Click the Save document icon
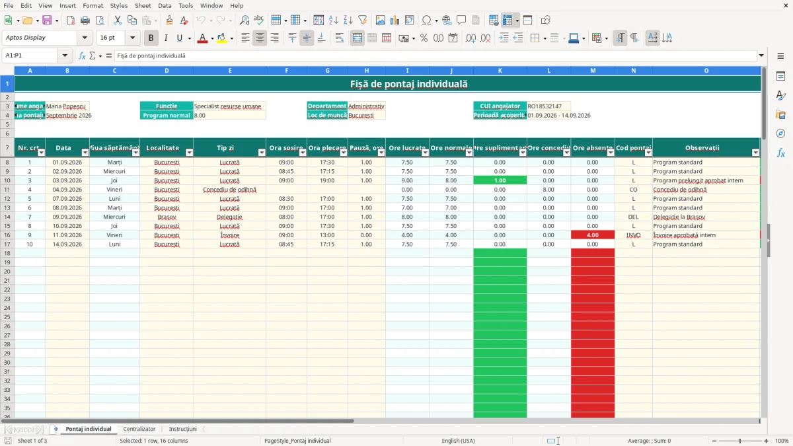793x446 pixels. click(47, 20)
